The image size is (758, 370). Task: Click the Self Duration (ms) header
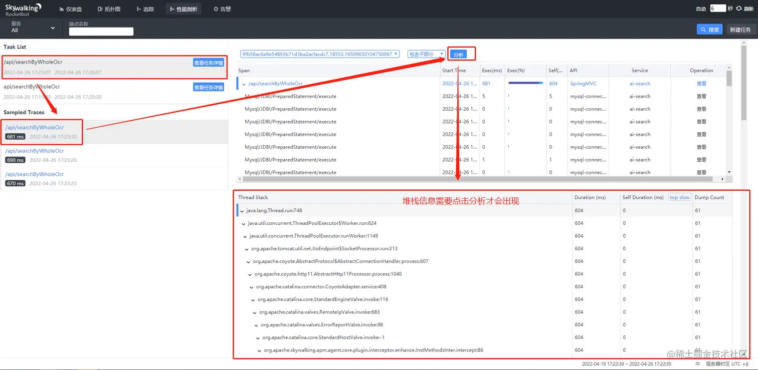(x=643, y=197)
